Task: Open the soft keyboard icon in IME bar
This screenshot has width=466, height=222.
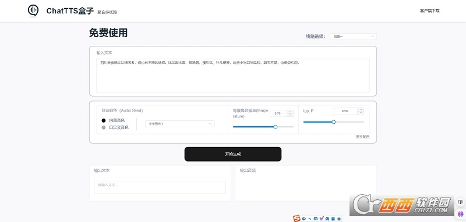Action: pyautogui.click(x=315, y=219)
